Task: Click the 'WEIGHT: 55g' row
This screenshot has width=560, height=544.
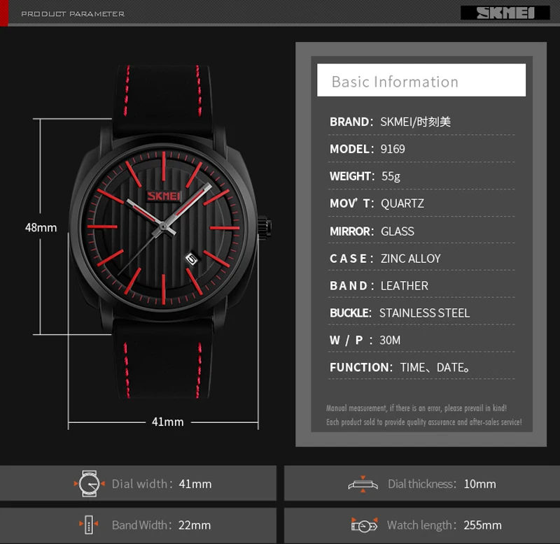Action: click(x=421, y=176)
